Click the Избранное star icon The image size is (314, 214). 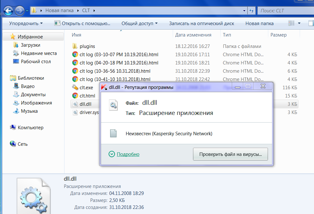(13, 37)
